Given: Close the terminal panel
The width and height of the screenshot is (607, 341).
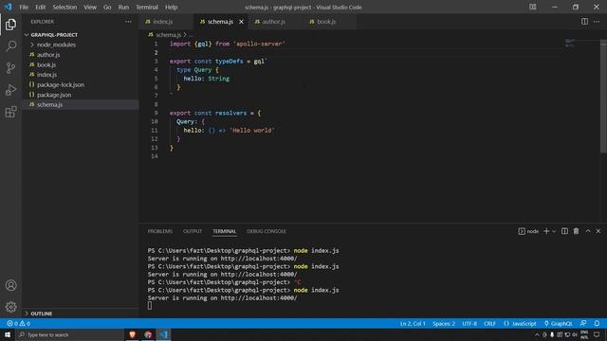Looking at the screenshot, I should tap(598, 231).
